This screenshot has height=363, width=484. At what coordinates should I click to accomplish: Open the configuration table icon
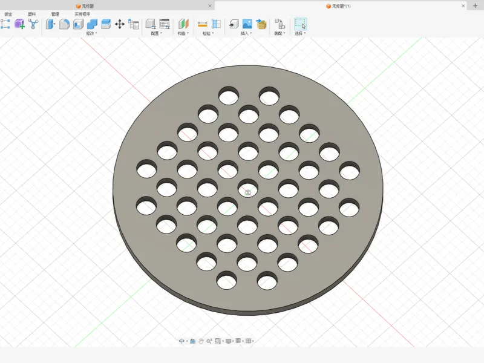coord(165,24)
